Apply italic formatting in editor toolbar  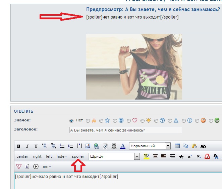[27, 146]
